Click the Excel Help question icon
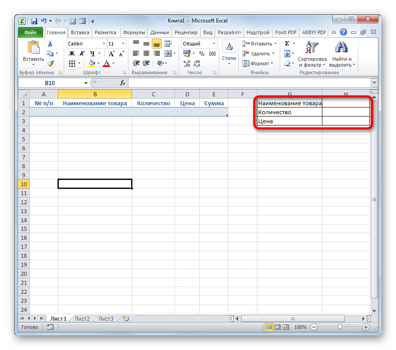This screenshot has height=350, width=396. 343,32
